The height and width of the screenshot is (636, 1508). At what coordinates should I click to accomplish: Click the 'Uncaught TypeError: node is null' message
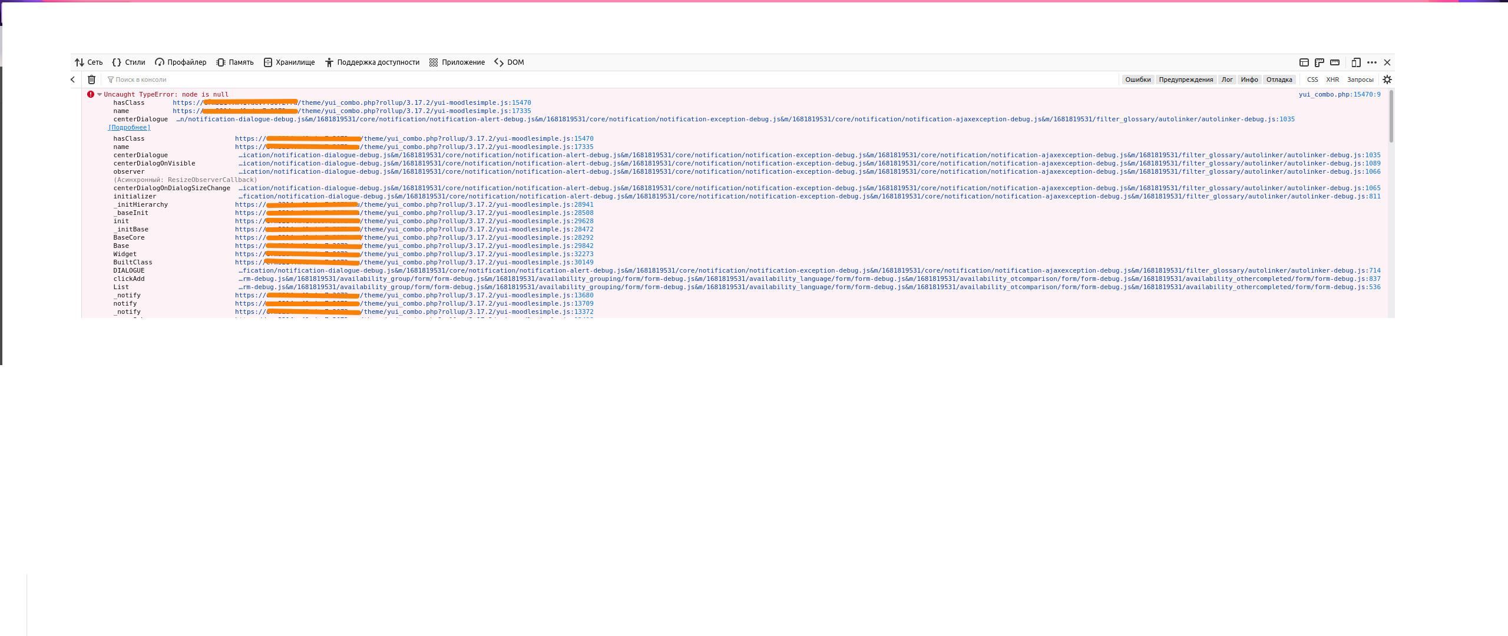tap(166, 94)
